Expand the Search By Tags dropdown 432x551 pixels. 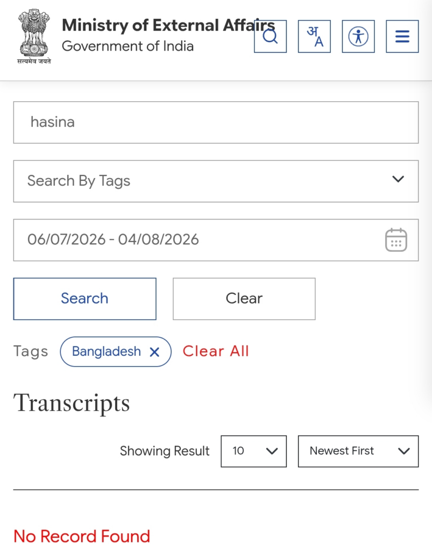coord(216,181)
